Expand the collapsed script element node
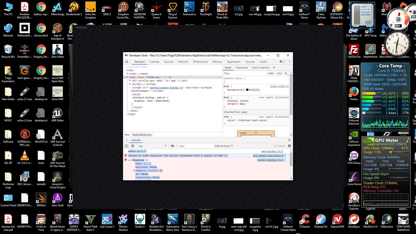Viewport: 416px width, 234px height. pyautogui.click(x=130, y=84)
